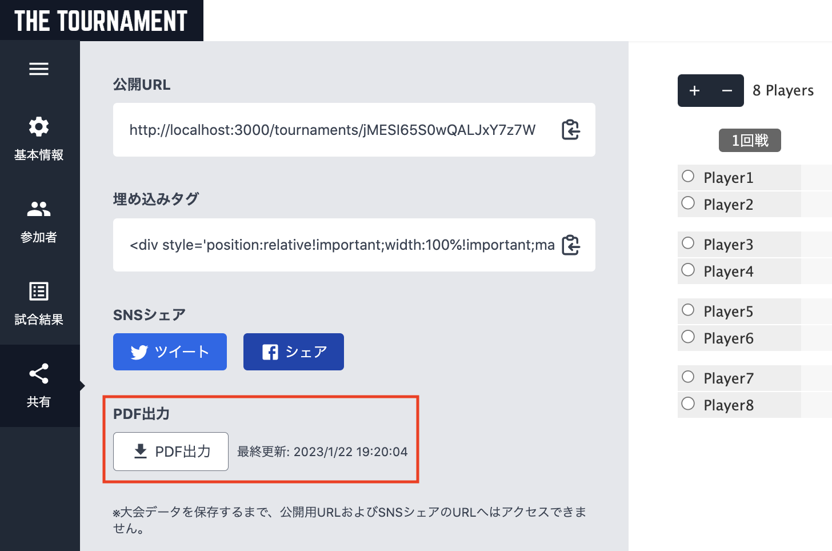
Task: Click the Twitter bird icon
Action: (138, 353)
